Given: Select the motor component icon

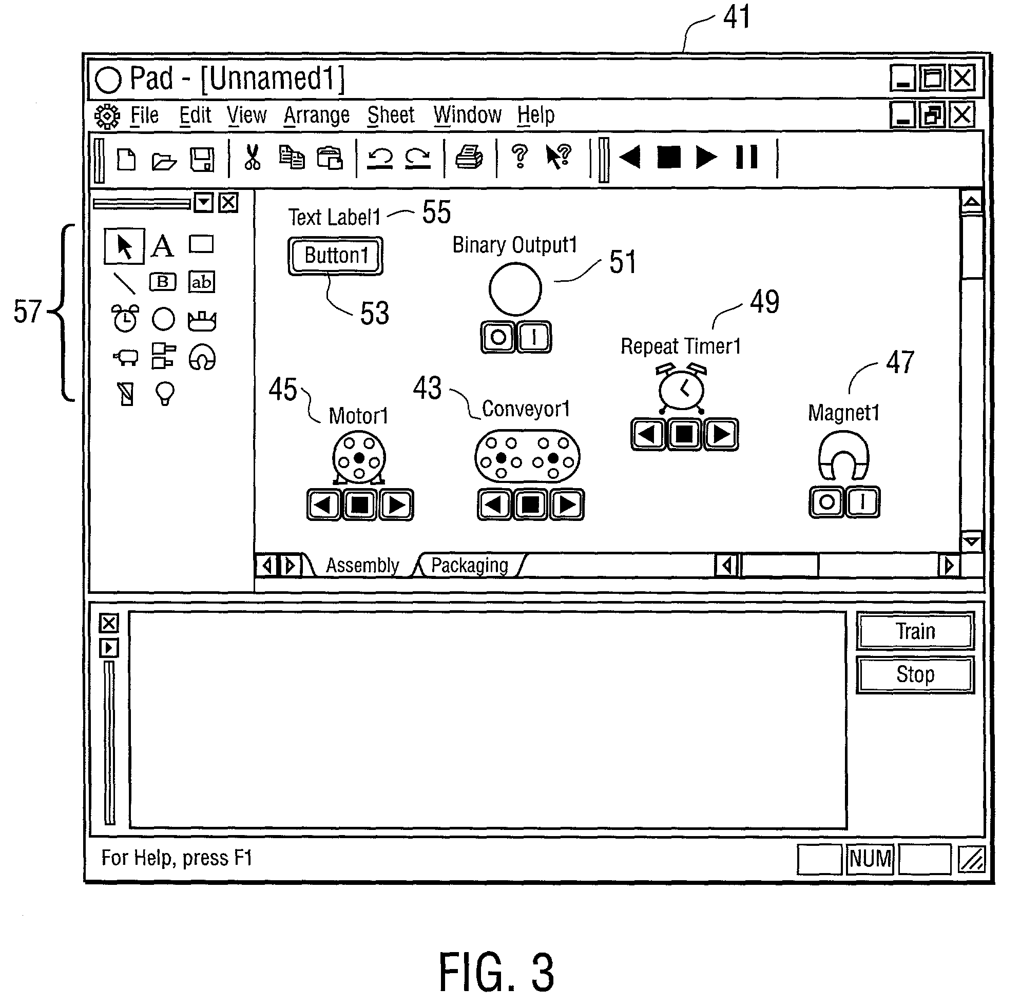Looking at the screenshot, I should coord(344,452).
